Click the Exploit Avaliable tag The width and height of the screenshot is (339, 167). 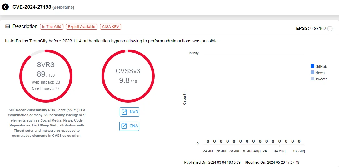[x=82, y=27]
